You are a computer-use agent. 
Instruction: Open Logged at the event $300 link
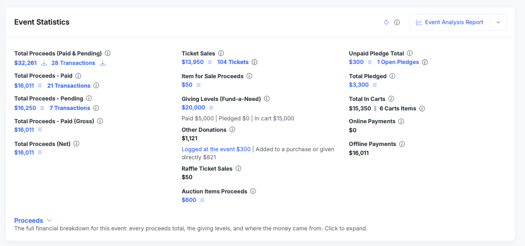click(x=216, y=149)
